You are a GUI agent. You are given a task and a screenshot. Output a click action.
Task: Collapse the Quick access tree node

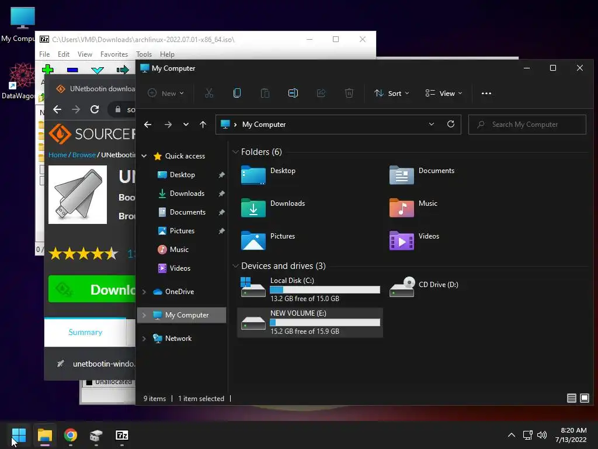[x=144, y=156]
